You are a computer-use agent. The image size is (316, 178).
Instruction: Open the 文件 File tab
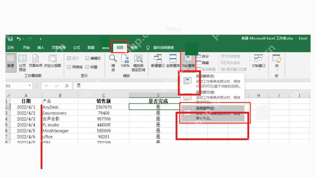10,47
